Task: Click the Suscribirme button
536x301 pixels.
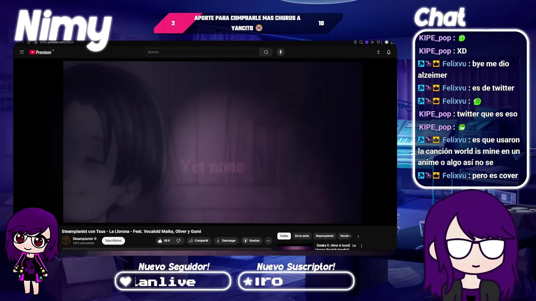Action: [x=113, y=241]
